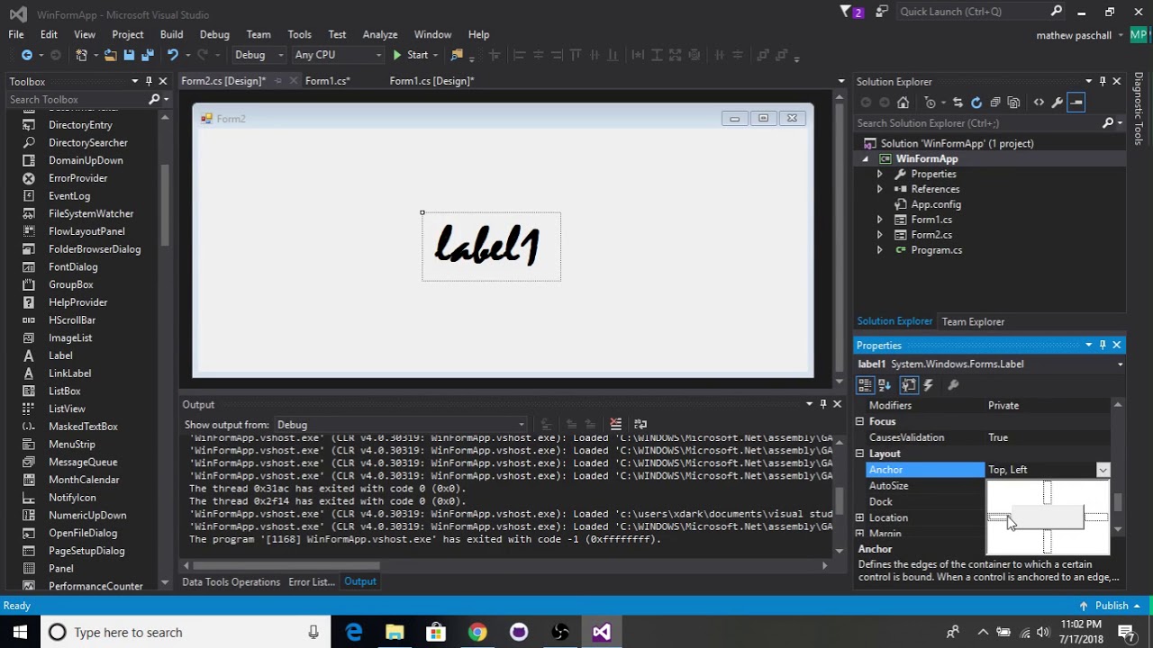Click the Save All toolbar icon
Screen dimensions: 1153x648
(x=146, y=55)
